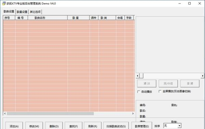Click the 字数 column header

(x=129, y=18)
